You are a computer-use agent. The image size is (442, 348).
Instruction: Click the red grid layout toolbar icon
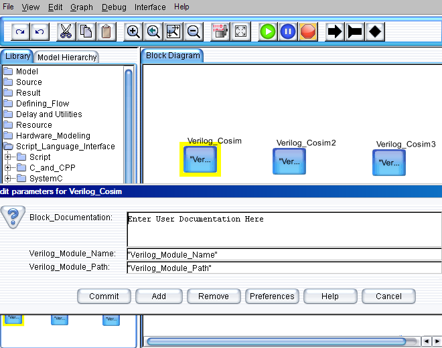220,31
